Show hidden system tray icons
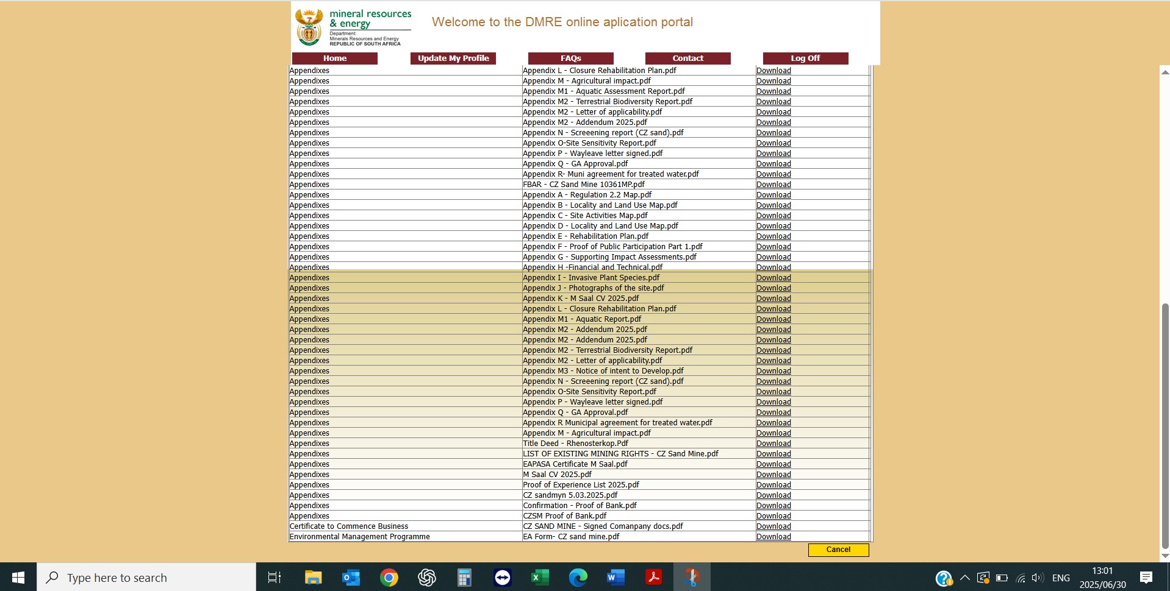Viewport: 1170px width, 591px height. click(x=964, y=578)
